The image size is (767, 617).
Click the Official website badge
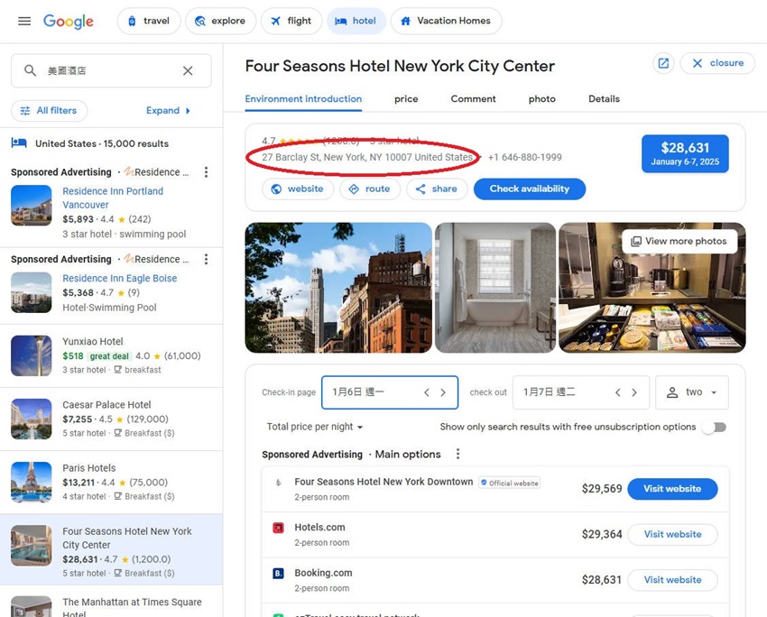(x=509, y=483)
